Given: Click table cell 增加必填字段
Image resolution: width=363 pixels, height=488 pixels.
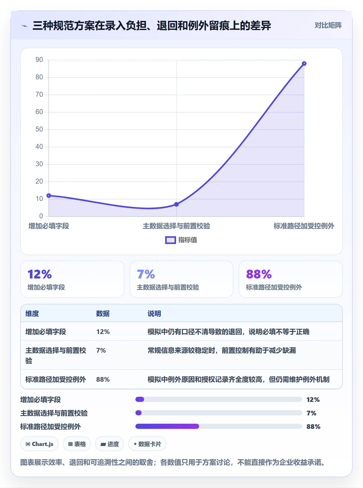Looking at the screenshot, I should [46, 332].
